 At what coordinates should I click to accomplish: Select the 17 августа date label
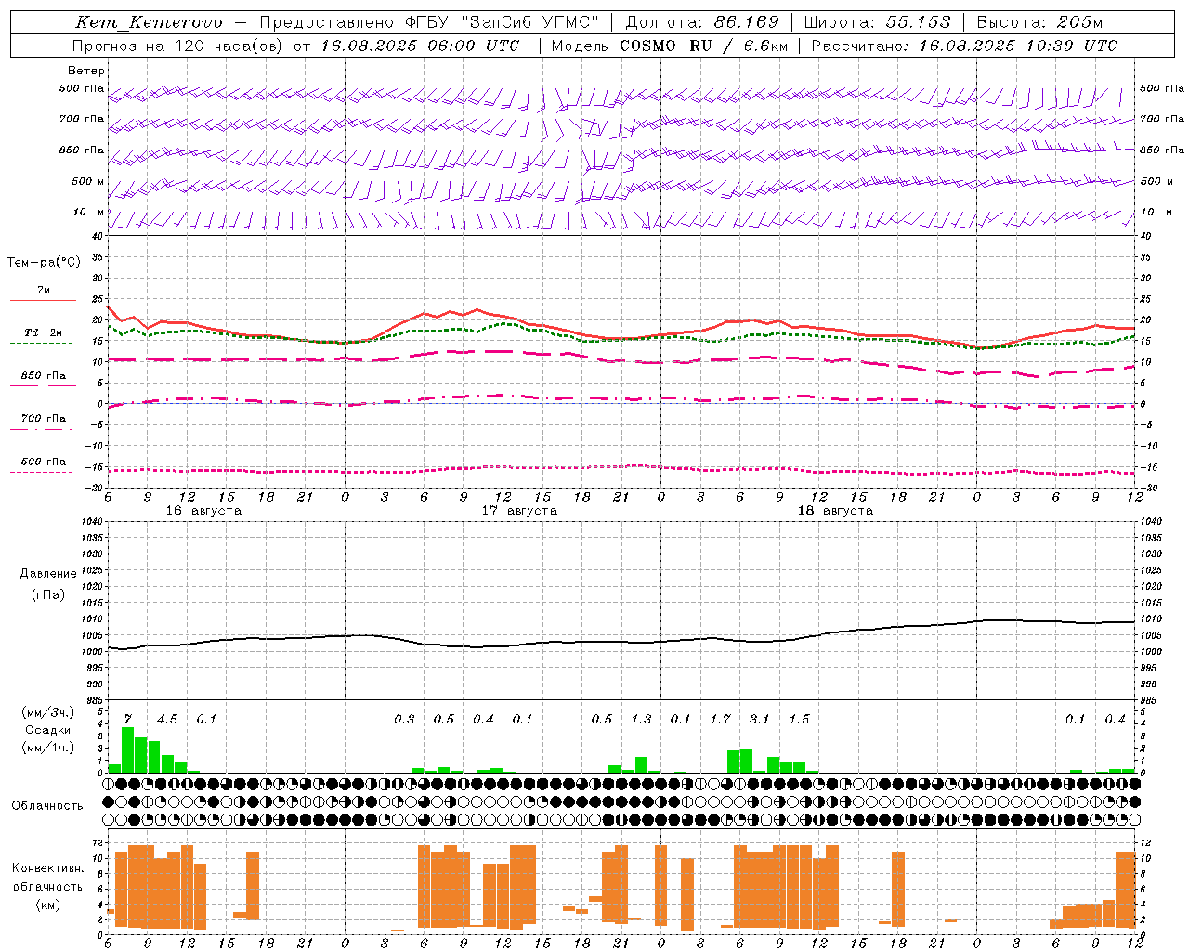coord(519,511)
